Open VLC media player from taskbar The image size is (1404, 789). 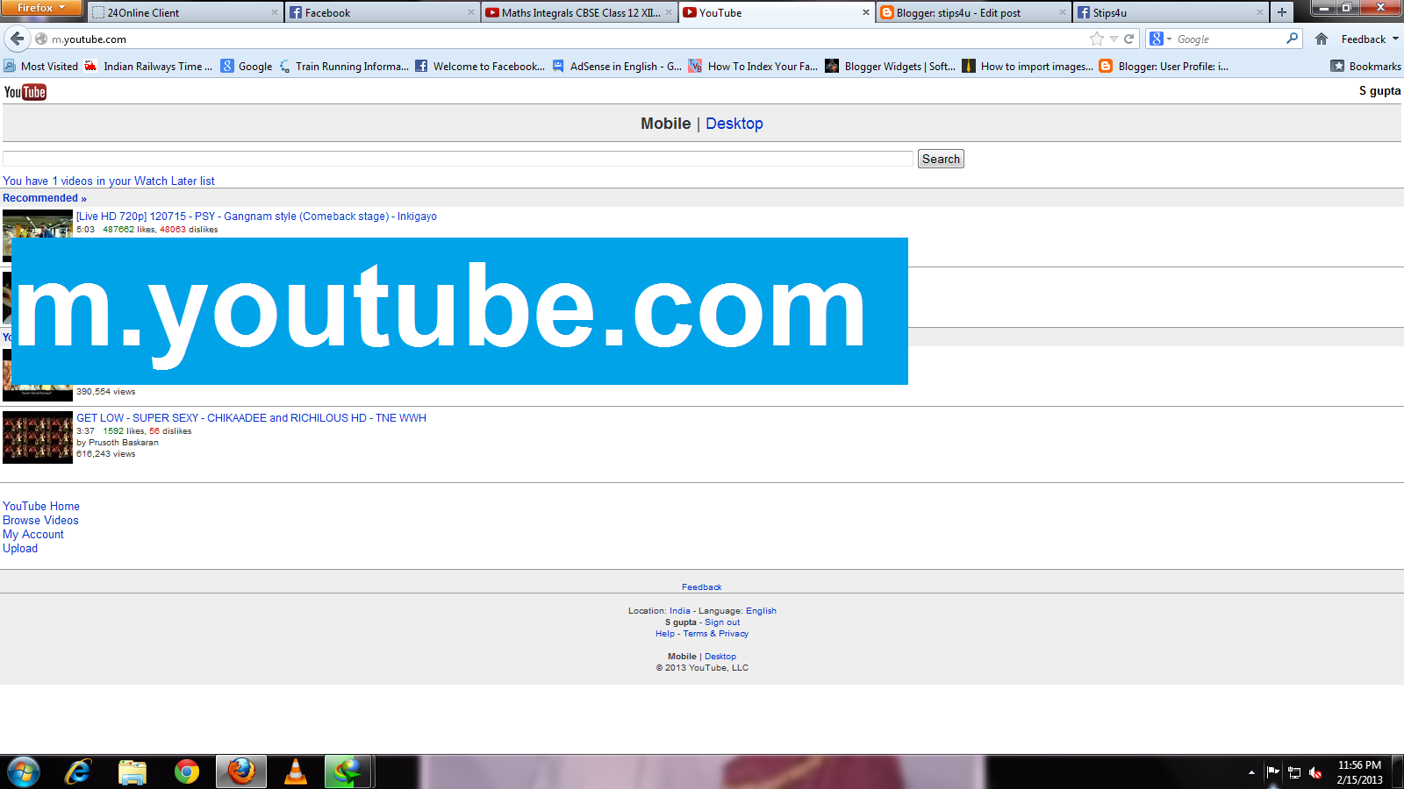pyautogui.click(x=296, y=771)
